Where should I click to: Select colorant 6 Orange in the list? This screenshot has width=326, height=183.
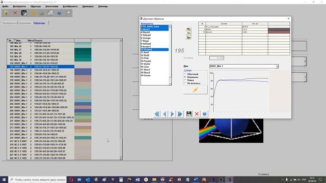coord(154,38)
